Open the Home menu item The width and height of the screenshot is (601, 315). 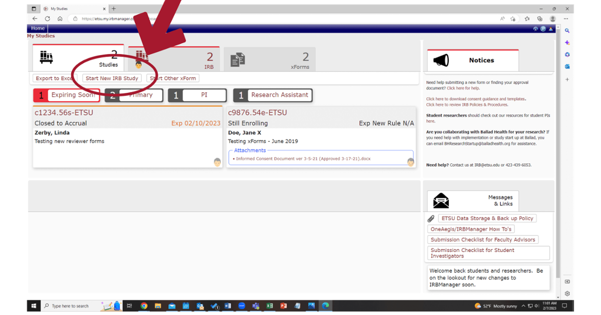tap(38, 28)
